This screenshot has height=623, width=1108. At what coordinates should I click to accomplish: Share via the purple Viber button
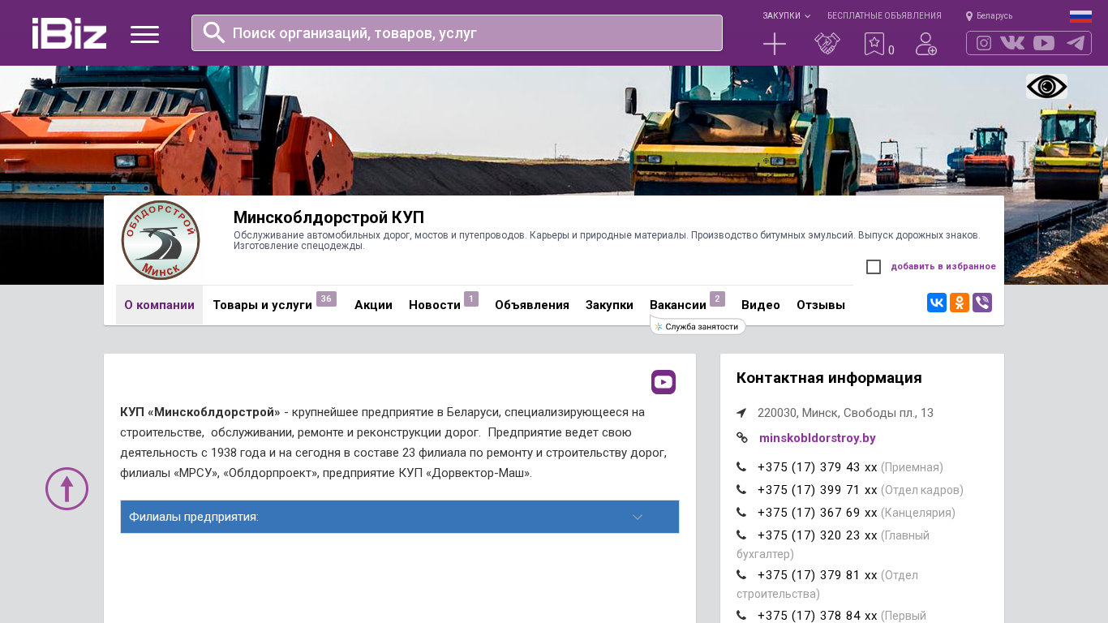982,303
